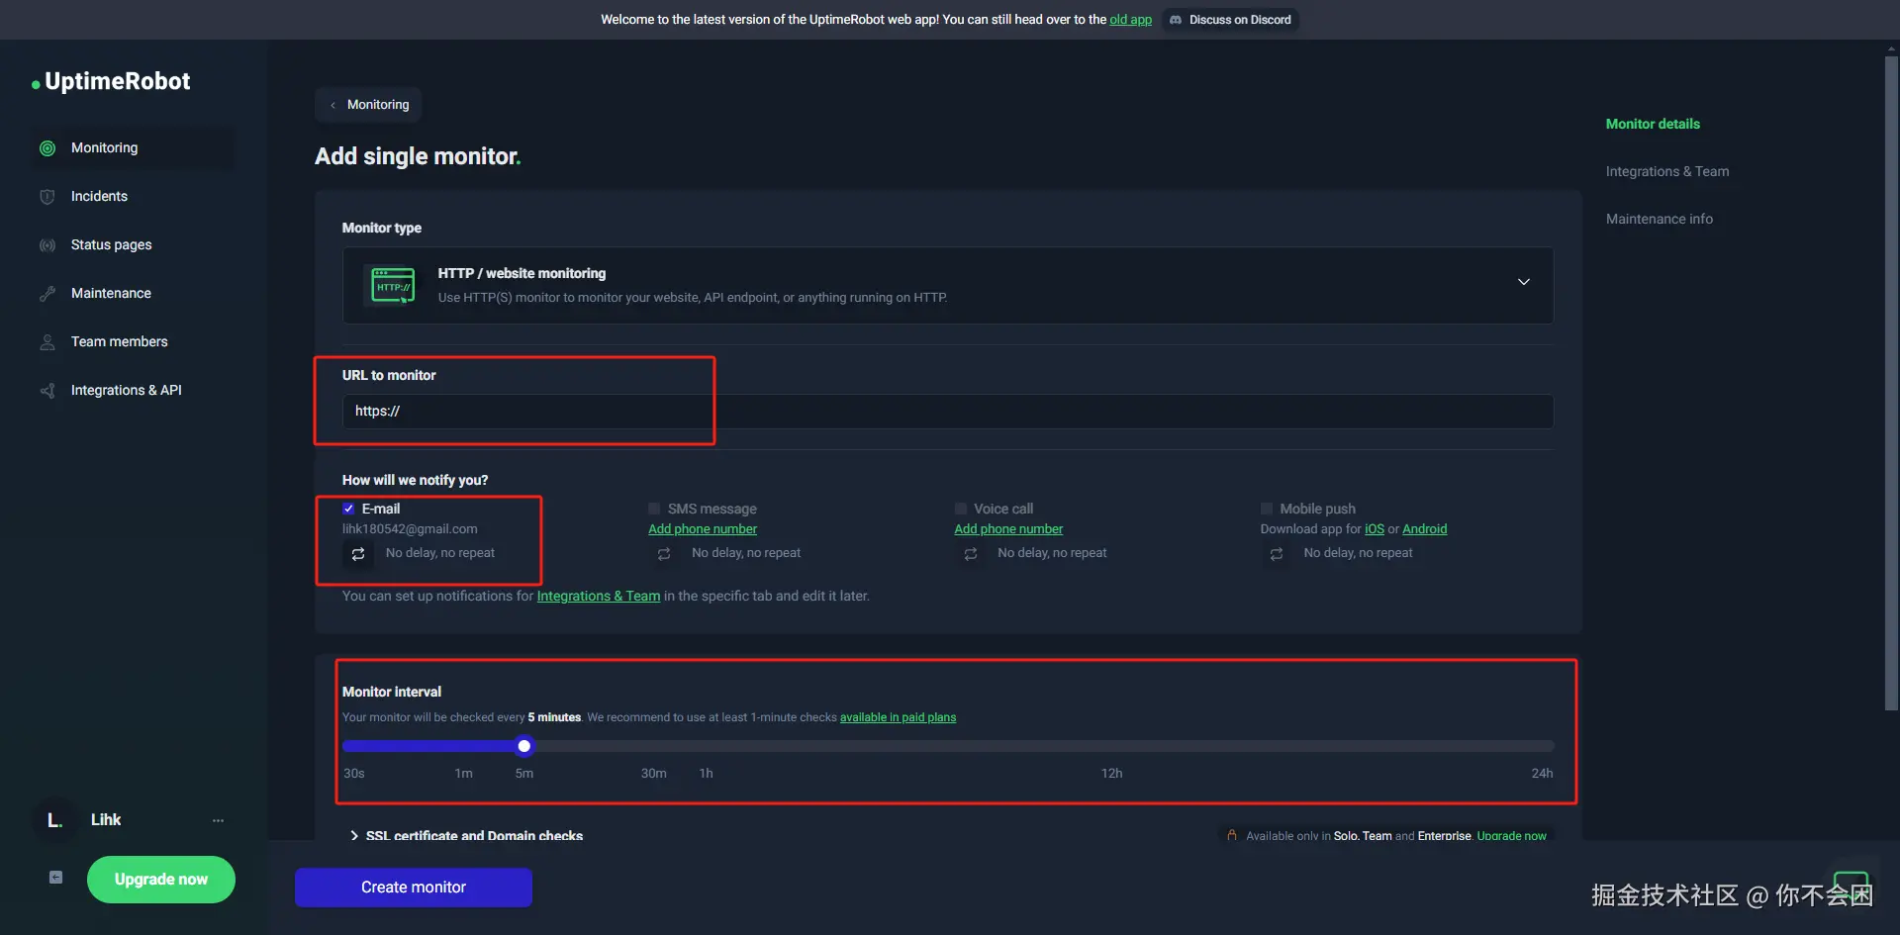Click the Upgrade now link in plan notice

1512,836
